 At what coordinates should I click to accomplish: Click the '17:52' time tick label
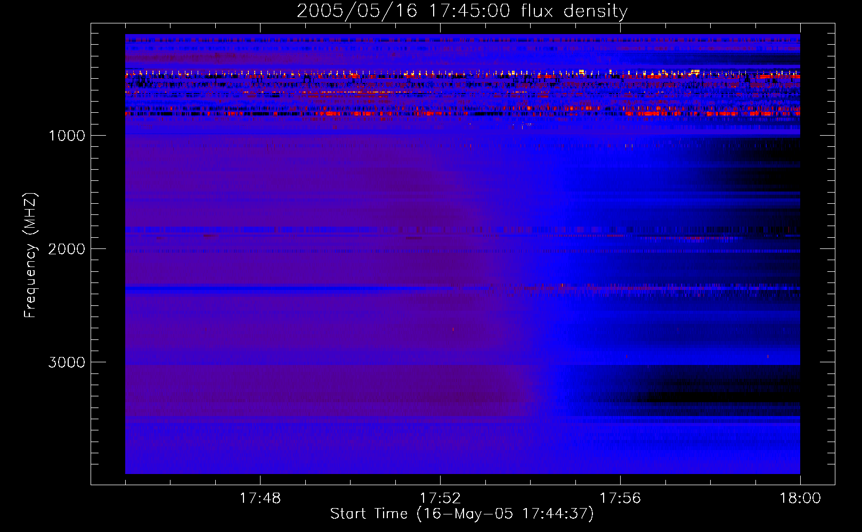click(x=440, y=498)
